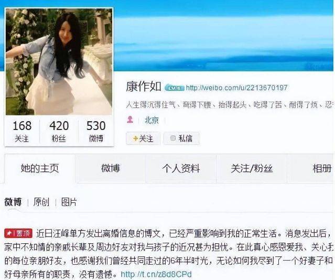Open the t.cn/z8d8CPd short link
The height and width of the screenshot is (280, 335).
click(x=156, y=274)
